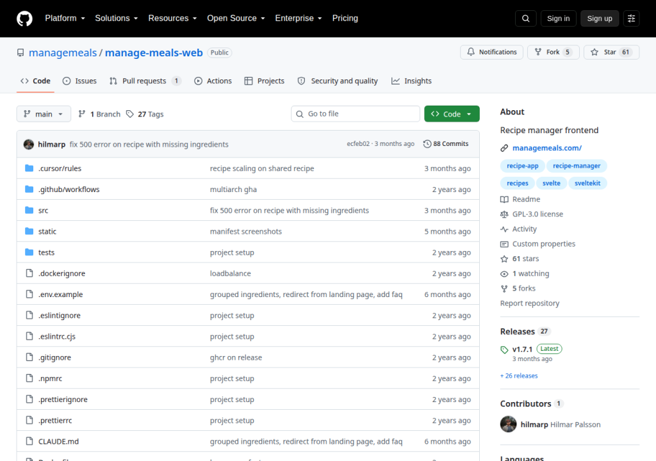The width and height of the screenshot is (656, 461).
Task: Switch to the Security and quality tab
Action: click(x=338, y=81)
